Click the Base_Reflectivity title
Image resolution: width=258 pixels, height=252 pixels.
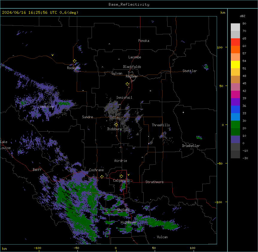pyautogui.click(x=129, y=4)
